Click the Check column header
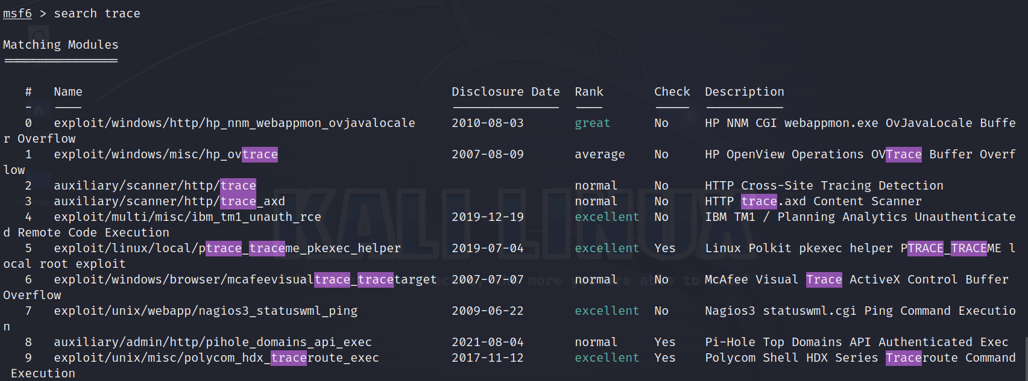 point(672,91)
